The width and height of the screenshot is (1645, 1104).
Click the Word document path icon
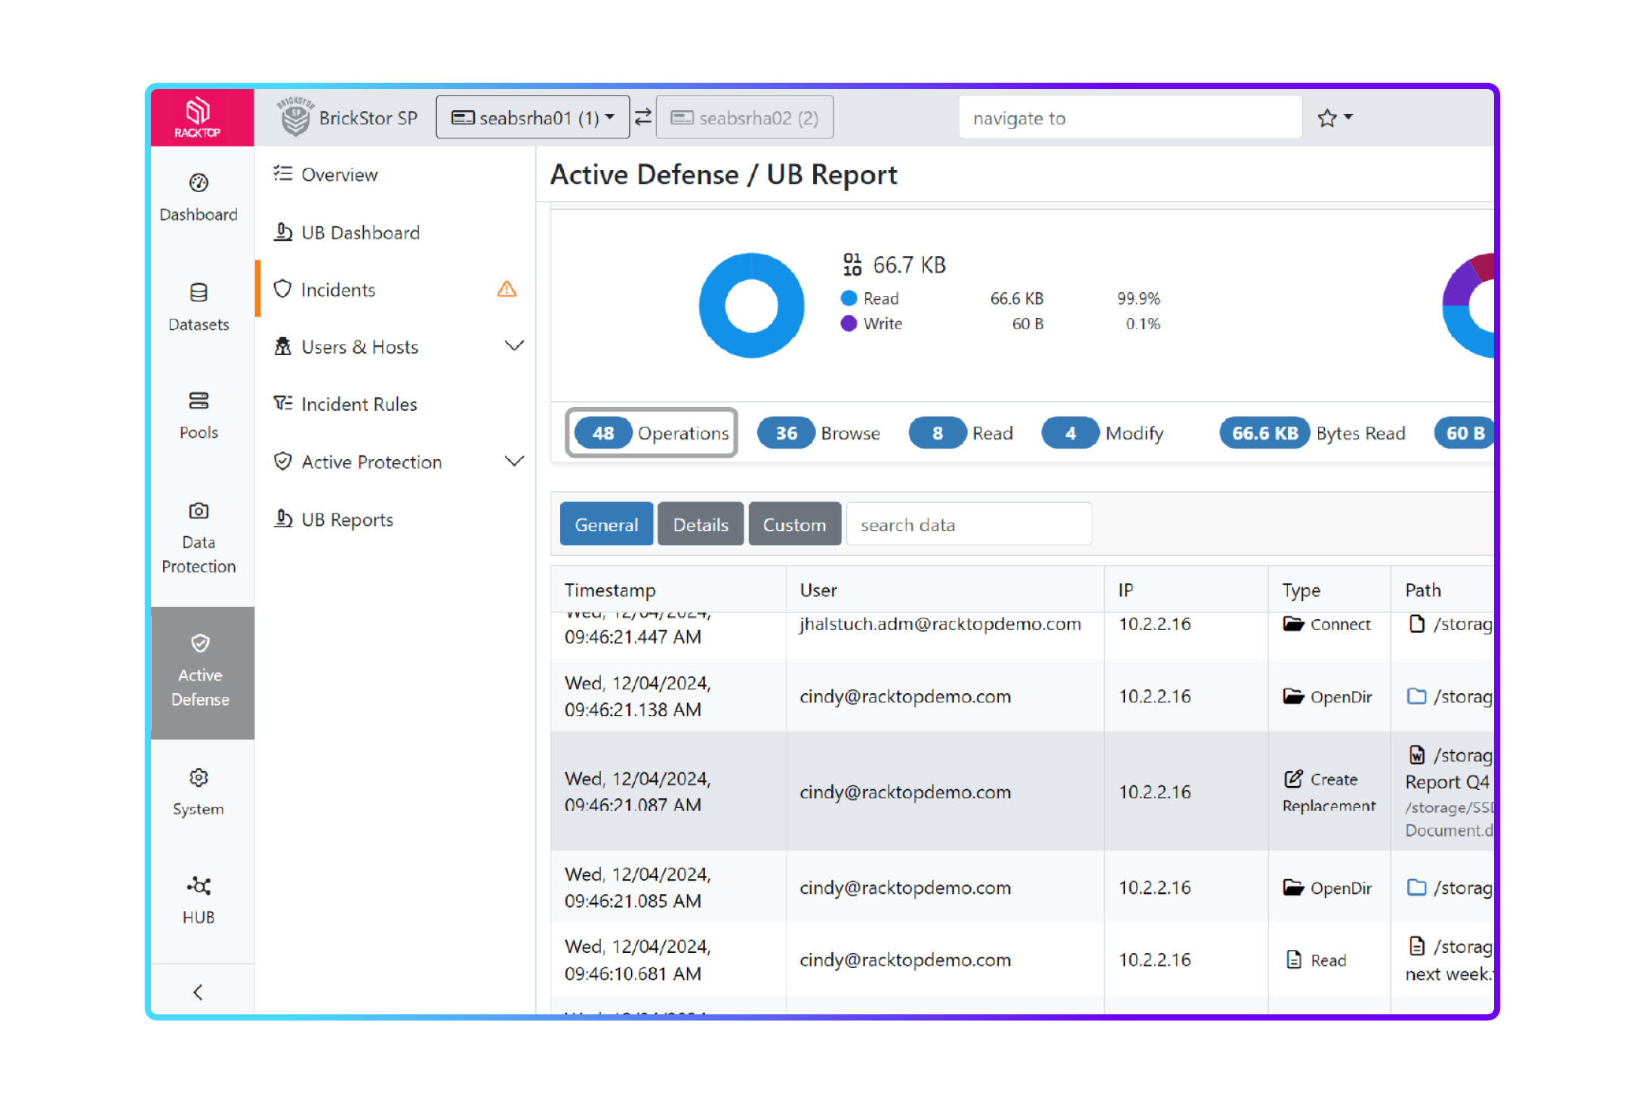coord(1417,755)
